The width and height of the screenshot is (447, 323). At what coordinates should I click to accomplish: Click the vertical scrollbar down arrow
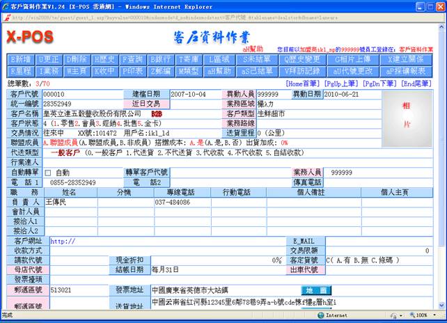pos(441,304)
